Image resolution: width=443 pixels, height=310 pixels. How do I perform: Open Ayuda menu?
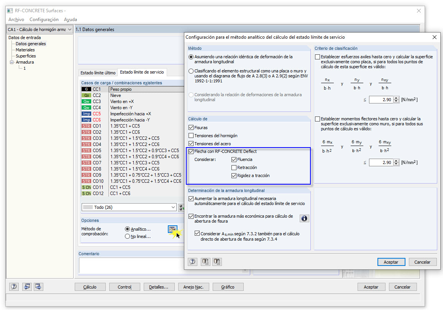71,20
